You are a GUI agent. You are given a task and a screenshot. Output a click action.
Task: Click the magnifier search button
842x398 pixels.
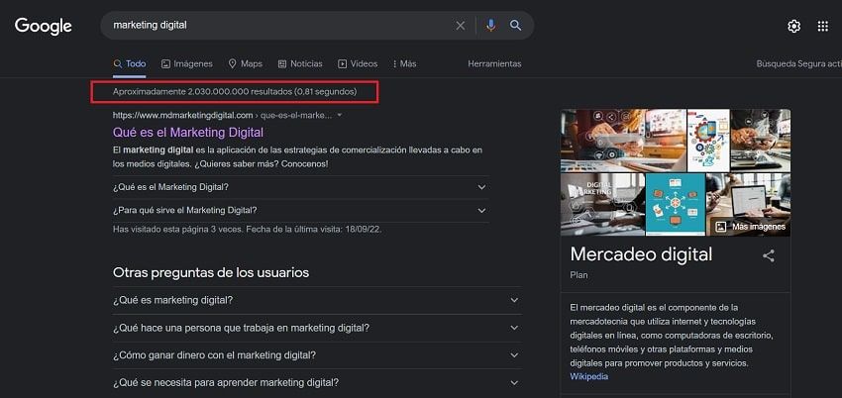click(x=515, y=25)
